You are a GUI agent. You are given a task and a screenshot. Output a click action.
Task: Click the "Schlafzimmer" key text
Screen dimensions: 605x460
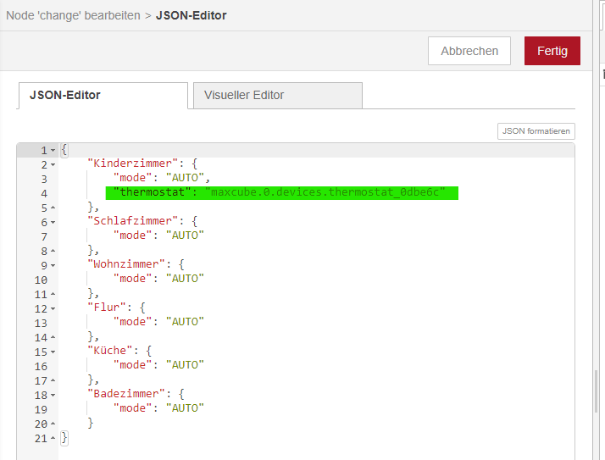[x=132, y=221]
